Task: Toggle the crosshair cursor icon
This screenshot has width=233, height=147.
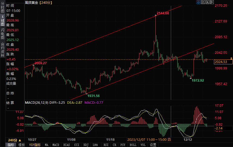Action: point(199,2)
